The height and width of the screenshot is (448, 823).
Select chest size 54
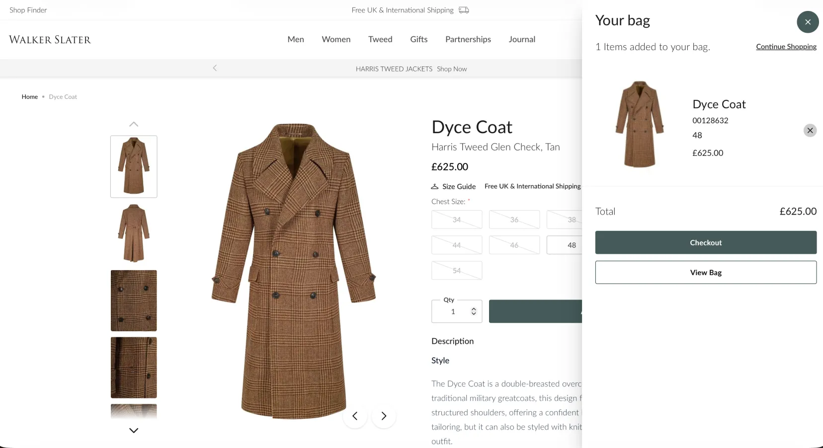[456, 271]
